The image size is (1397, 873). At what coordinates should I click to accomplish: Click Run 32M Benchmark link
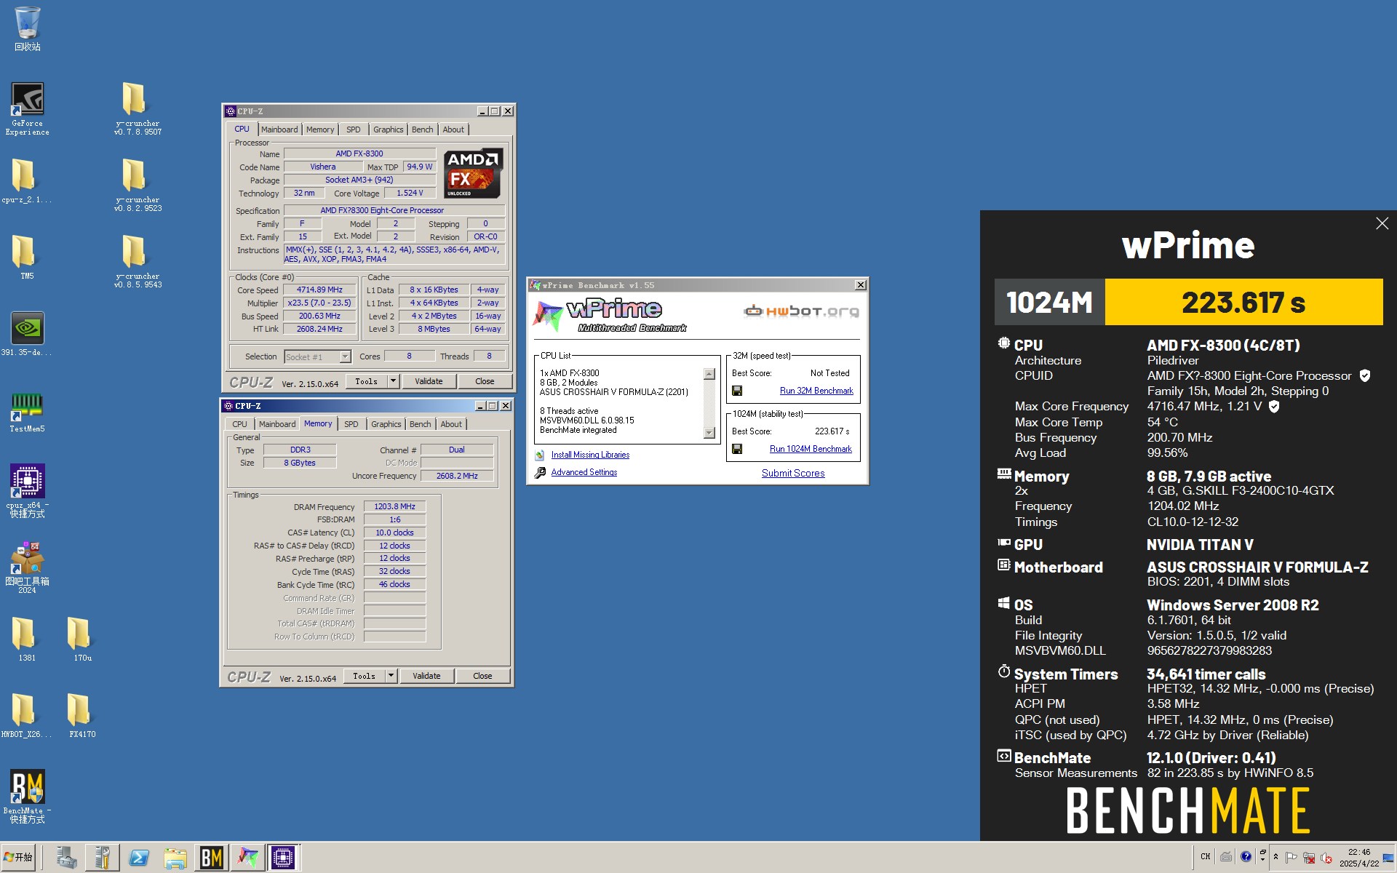[816, 391]
